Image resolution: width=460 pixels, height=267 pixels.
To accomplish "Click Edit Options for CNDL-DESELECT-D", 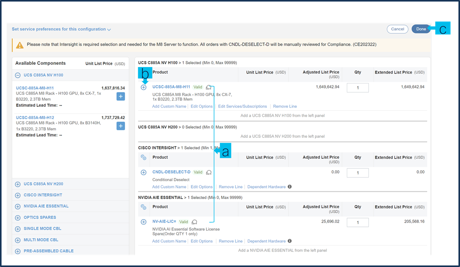I will pyautogui.click(x=202, y=187).
